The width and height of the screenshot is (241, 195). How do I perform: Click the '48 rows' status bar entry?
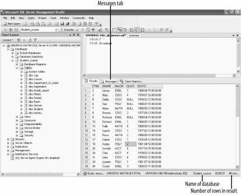233,174
